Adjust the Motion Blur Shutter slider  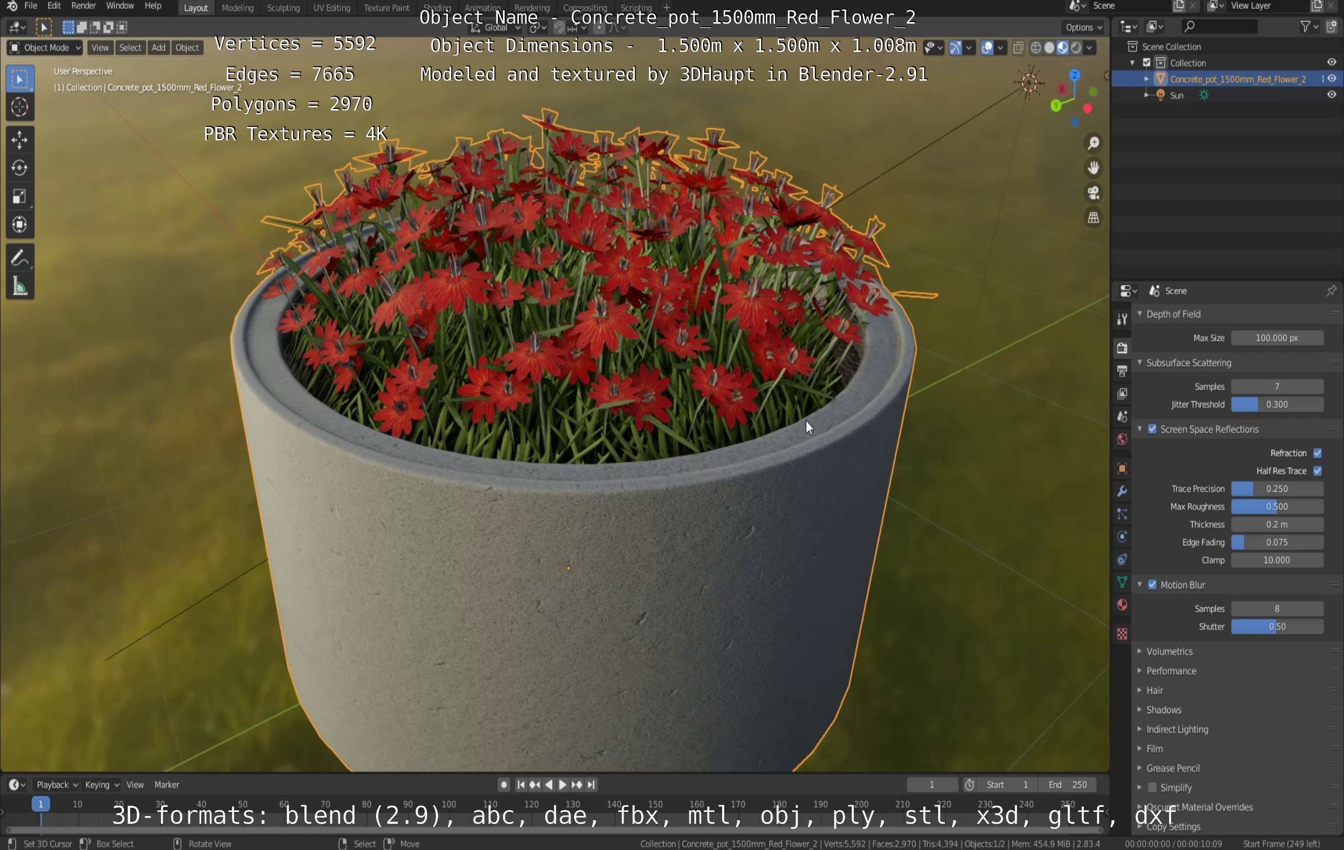click(1277, 626)
